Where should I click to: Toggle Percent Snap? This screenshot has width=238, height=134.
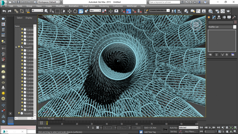[x=134, y=11]
